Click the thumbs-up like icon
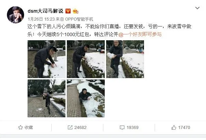Viewport: 206px width, 140px height. point(174,127)
